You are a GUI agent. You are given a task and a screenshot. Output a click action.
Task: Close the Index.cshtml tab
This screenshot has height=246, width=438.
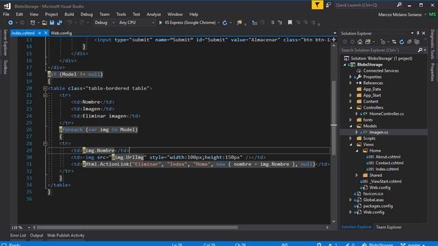point(46,33)
